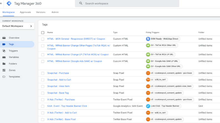The width and height of the screenshot is (220, 123).
Task: Click eye icon for Google Ads SAM LP URL
Action: (x=148, y=61)
